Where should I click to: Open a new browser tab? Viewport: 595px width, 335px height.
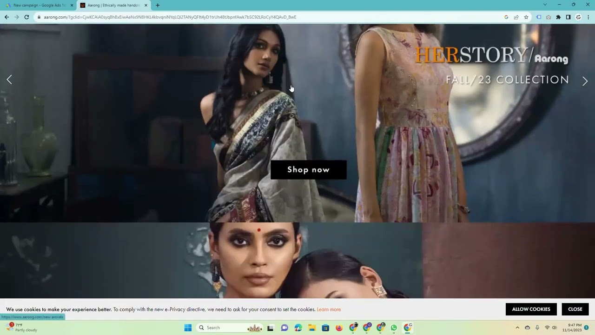click(158, 5)
